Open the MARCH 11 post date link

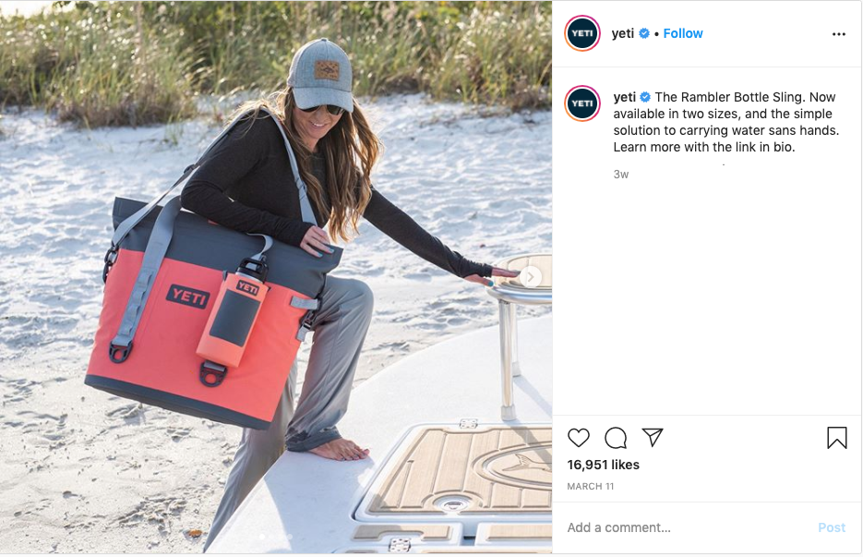[591, 487]
